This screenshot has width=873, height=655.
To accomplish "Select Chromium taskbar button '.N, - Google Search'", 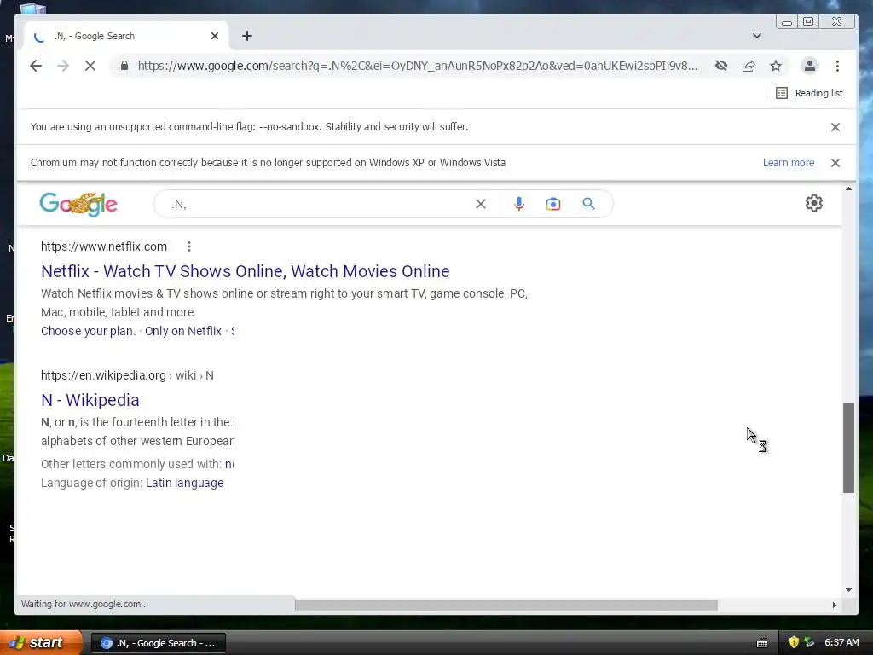I will (158, 643).
